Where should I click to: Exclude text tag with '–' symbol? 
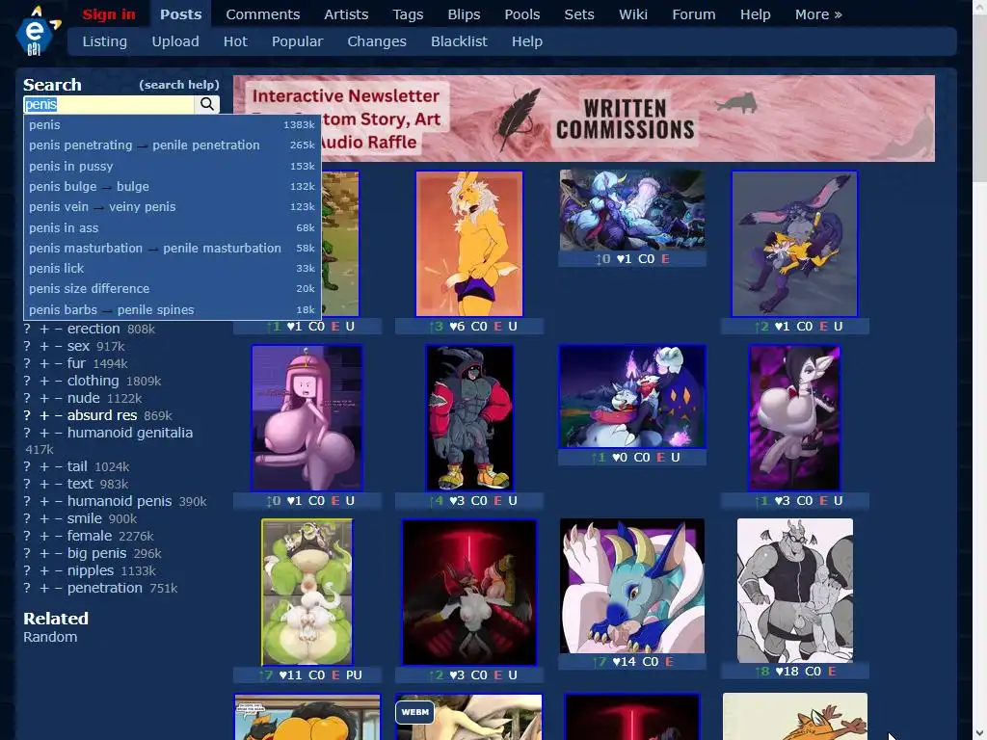point(59,484)
